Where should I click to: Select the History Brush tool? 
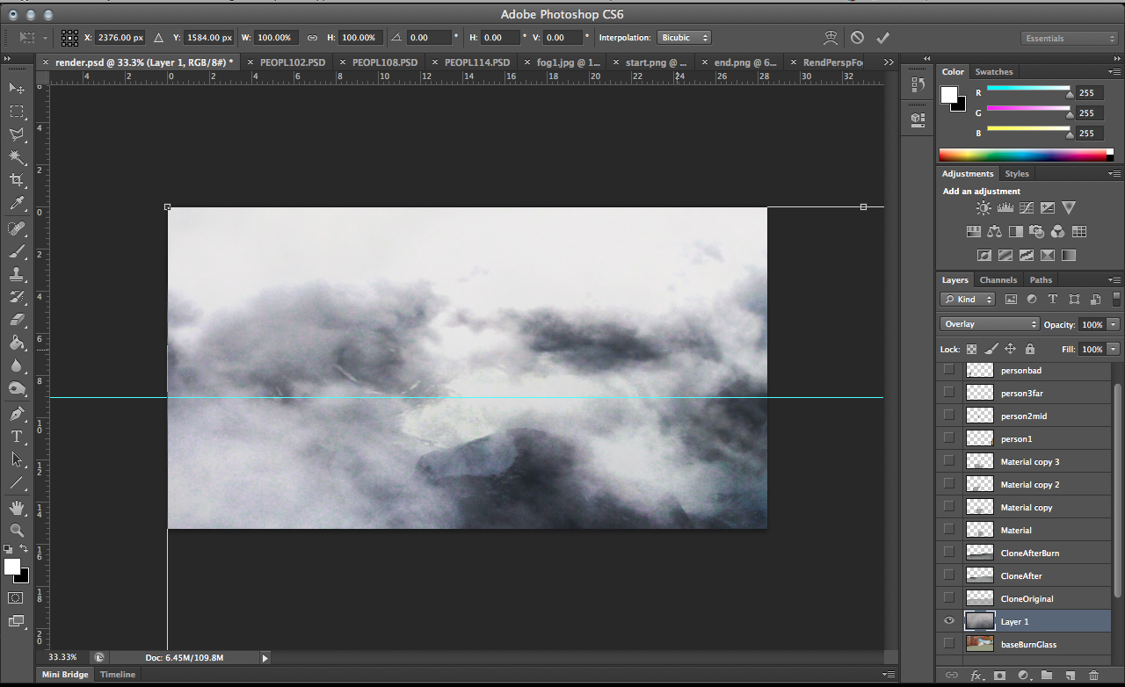(17, 297)
